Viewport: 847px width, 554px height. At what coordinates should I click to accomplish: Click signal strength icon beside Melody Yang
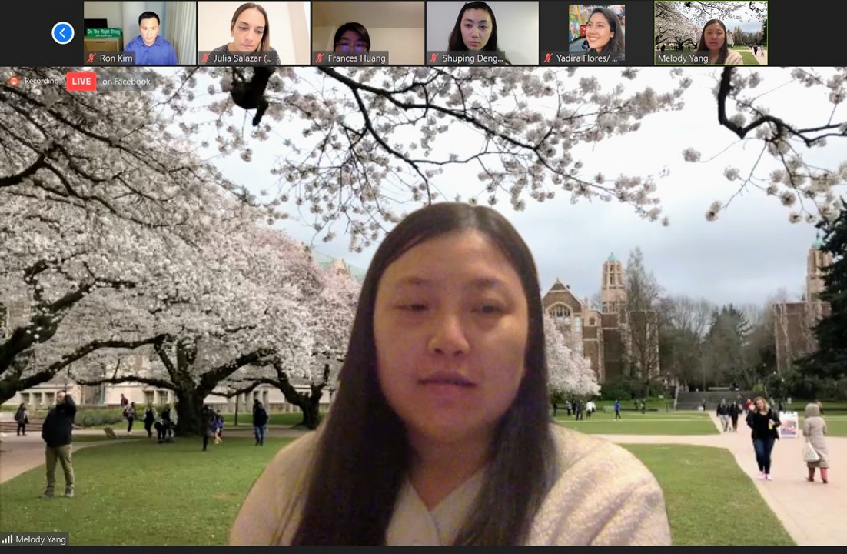(x=8, y=540)
